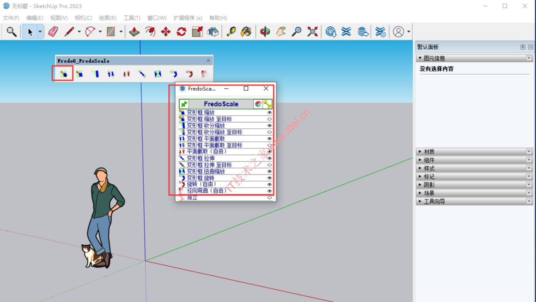The image size is (536, 302).
Task: Choose the red pencil Line tool
Action: pos(69,31)
